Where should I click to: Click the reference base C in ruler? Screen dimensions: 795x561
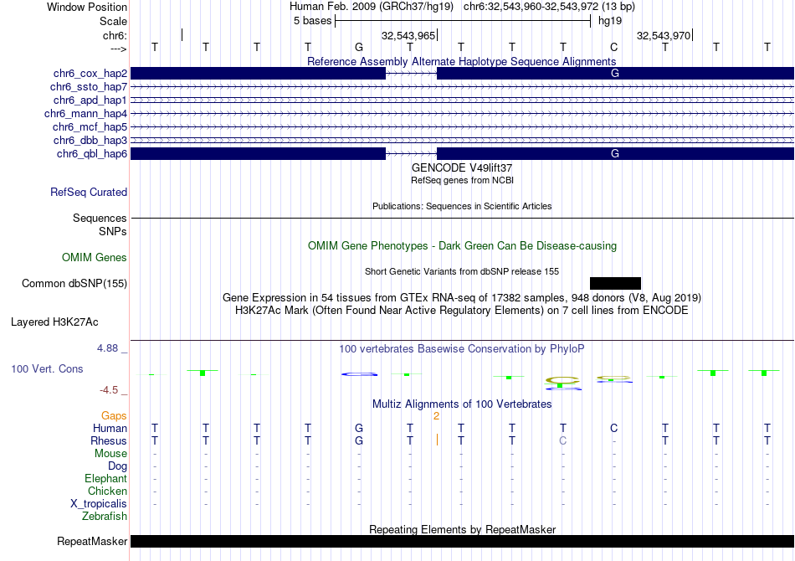[614, 47]
